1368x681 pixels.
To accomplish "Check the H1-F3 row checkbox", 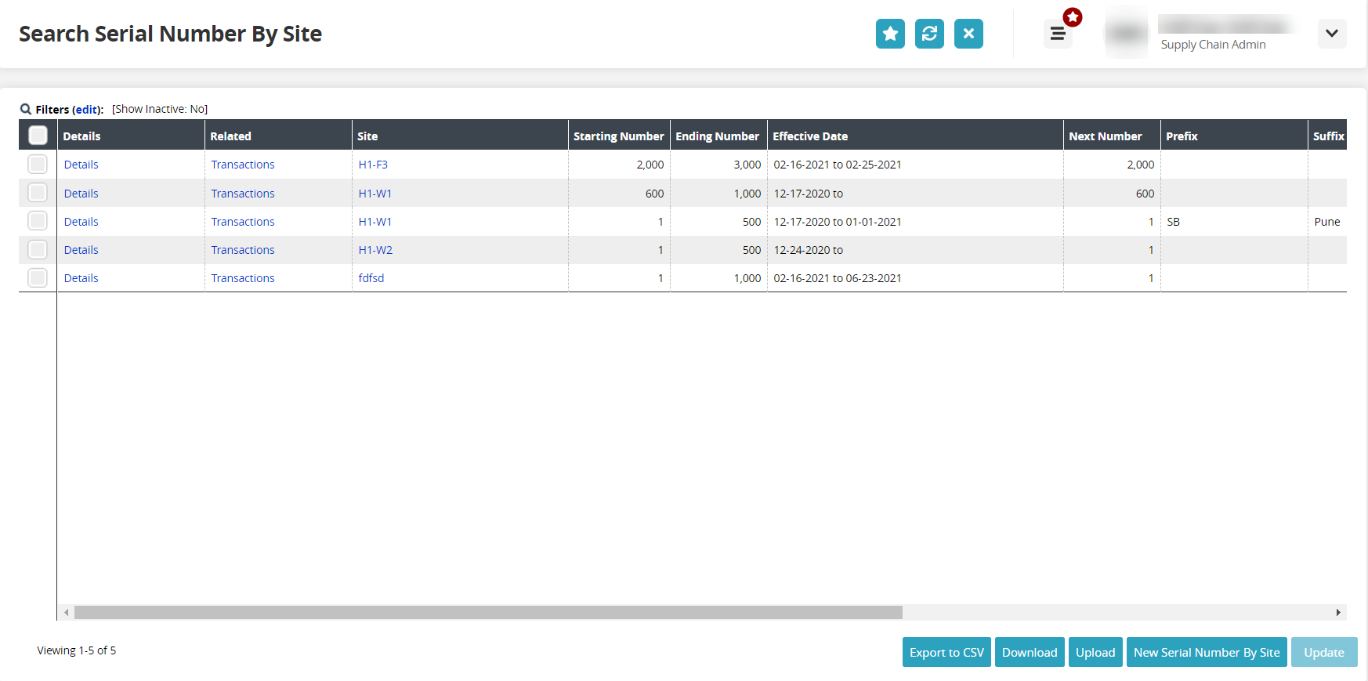I will tap(38, 165).
